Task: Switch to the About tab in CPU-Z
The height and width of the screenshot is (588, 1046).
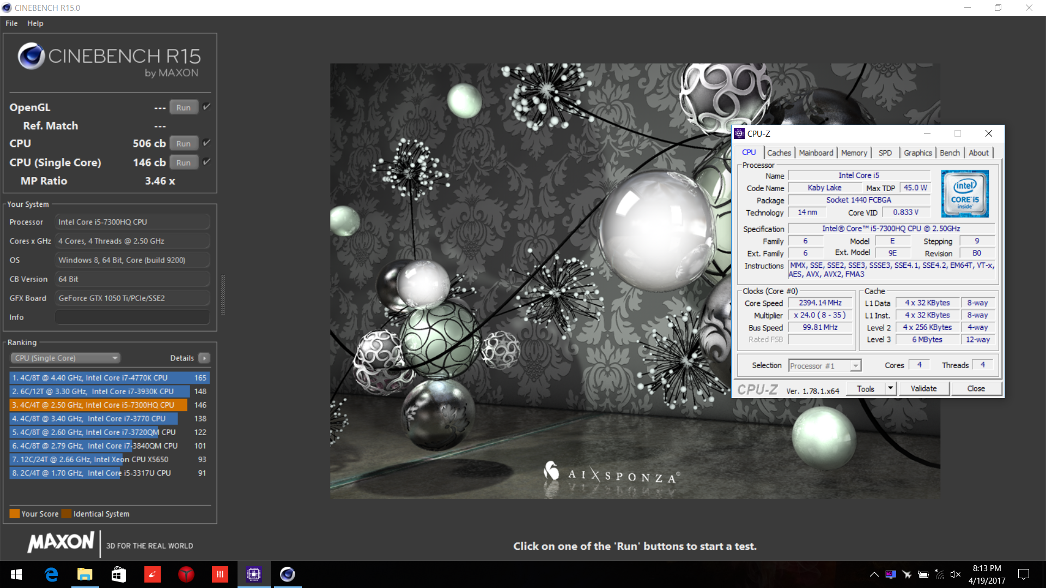Action: (978, 153)
